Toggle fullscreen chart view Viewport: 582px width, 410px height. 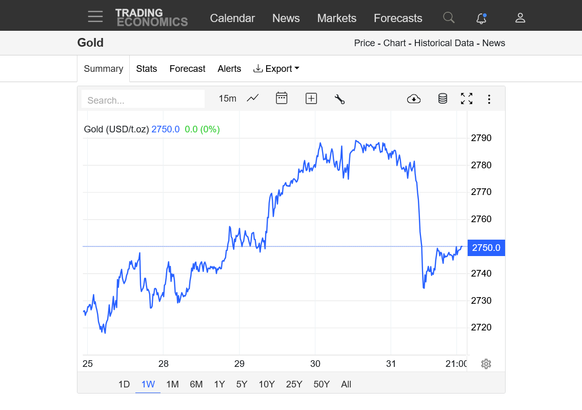[467, 99]
